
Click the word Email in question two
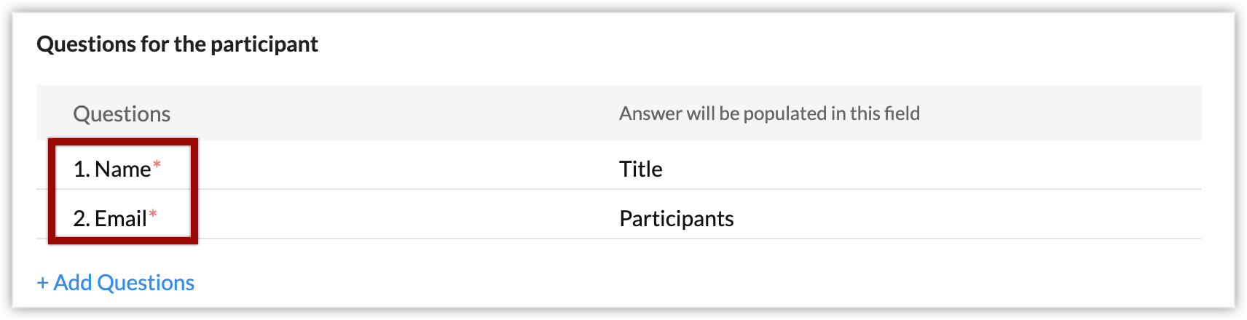pyautogui.click(x=121, y=219)
